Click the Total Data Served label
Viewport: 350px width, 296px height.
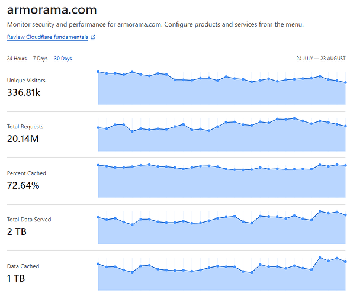click(29, 220)
